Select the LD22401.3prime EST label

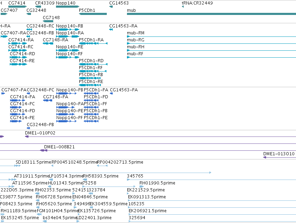coord(94,218)
